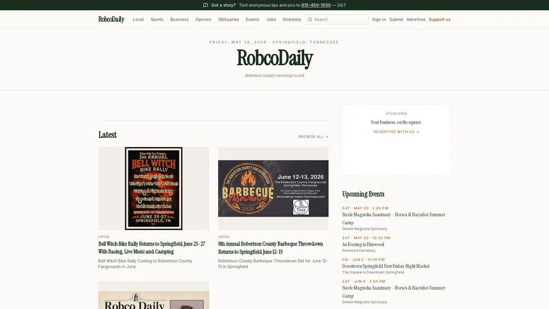The image size is (549, 309).
Task: Open the Barbecue Throwdown banner thumbnail
Action: pyautogui.click(x=273, y=188)
